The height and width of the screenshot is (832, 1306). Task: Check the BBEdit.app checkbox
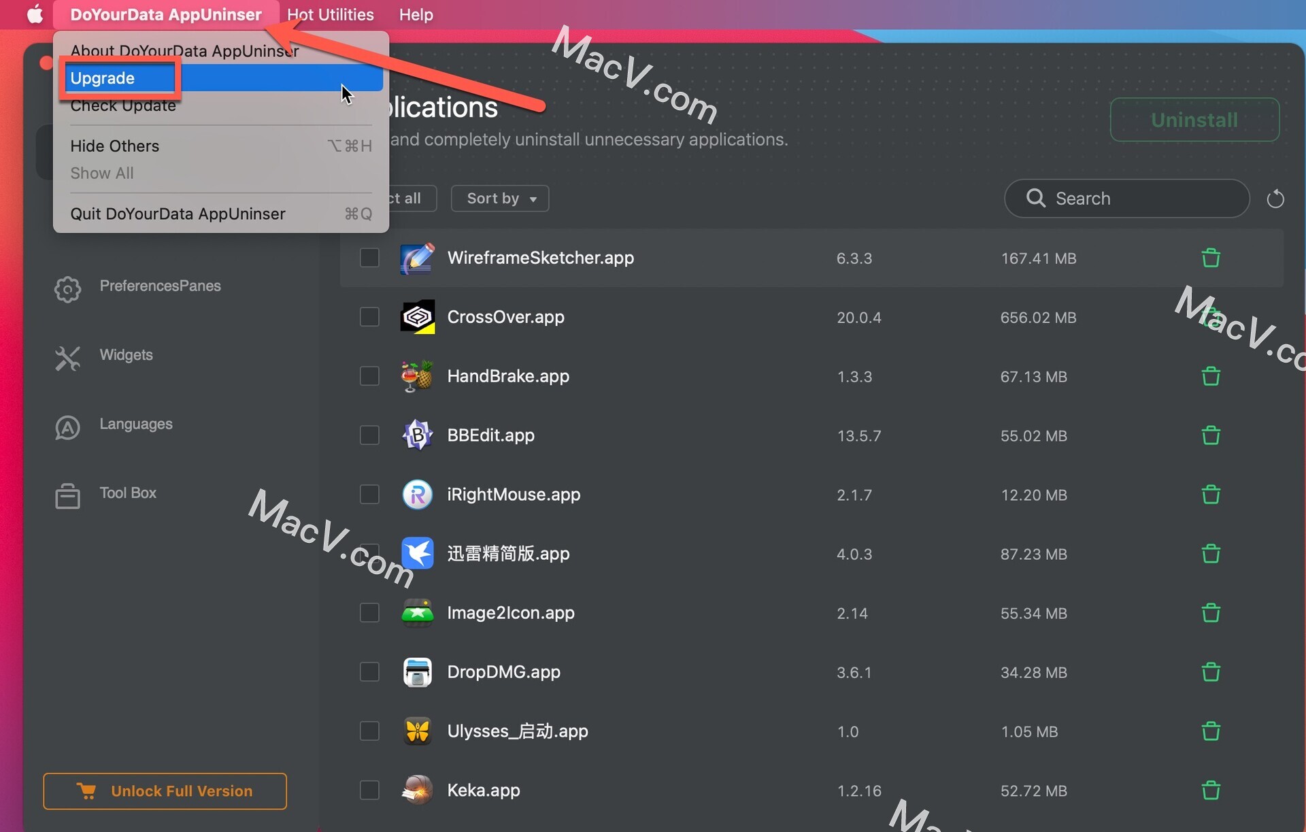(x=369, y=435)
